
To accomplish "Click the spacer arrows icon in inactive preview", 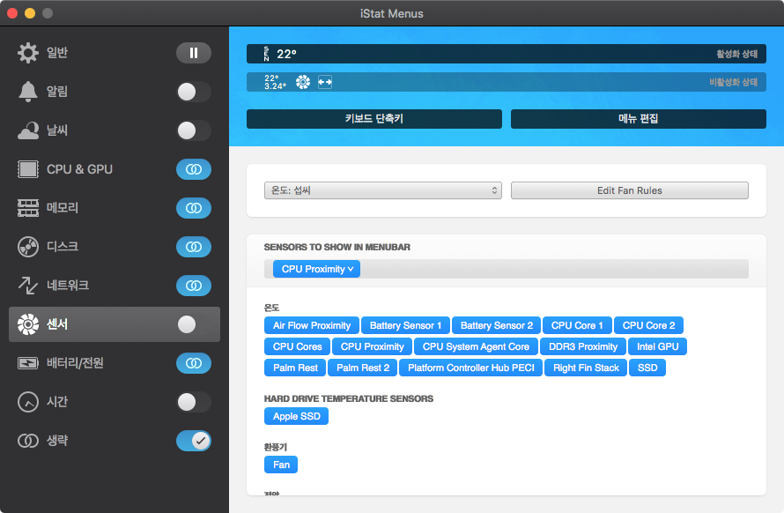I will pos(325,82).
